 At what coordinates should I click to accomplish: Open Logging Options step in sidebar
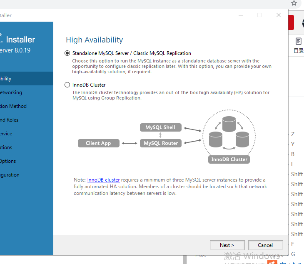[27, 147]
